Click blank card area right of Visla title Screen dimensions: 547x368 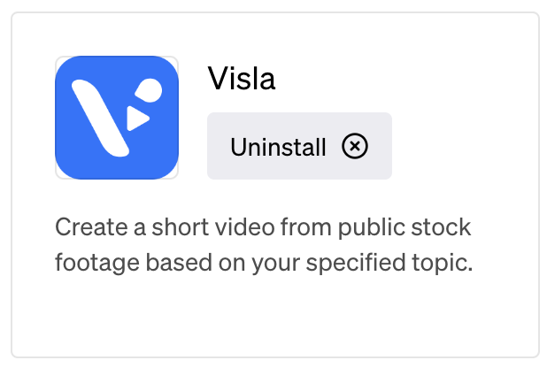point(401,79)
